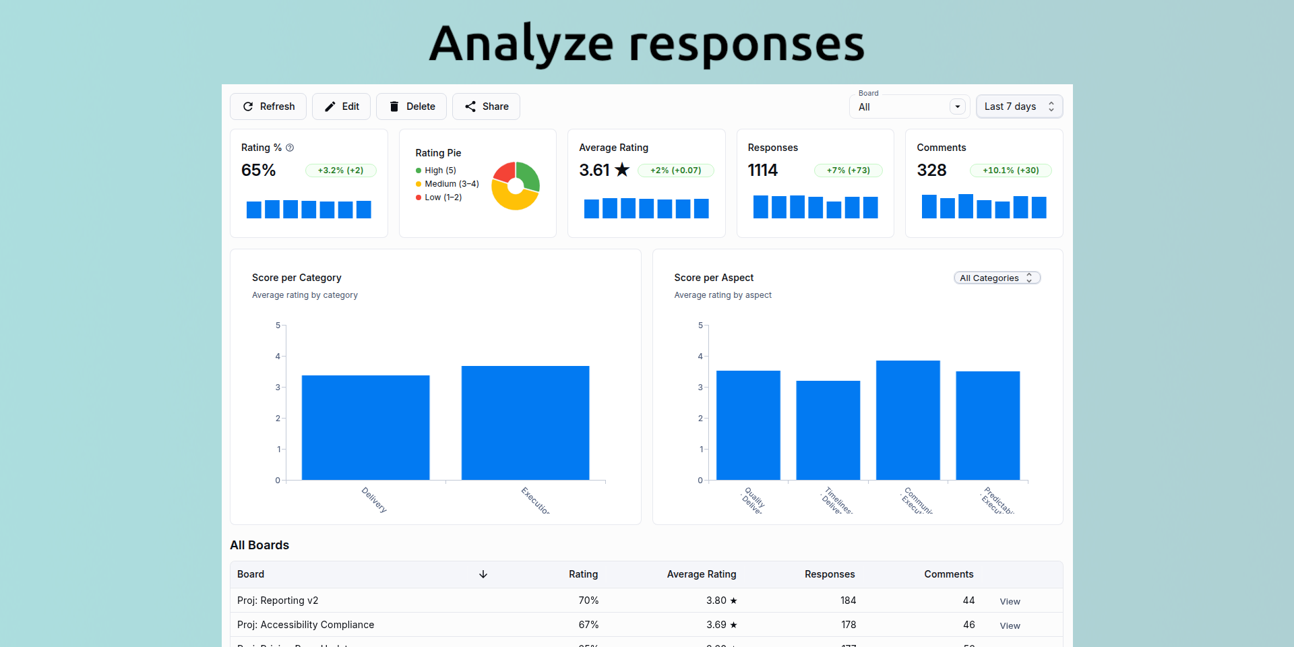Click the help icon beside Rating %

point(290,148)
